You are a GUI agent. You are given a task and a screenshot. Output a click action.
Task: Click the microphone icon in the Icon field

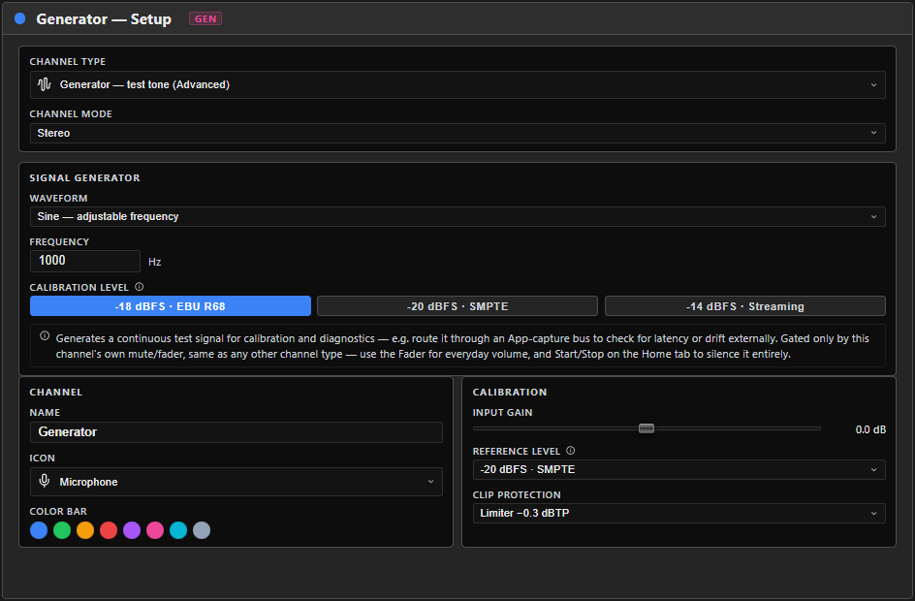[x=45, y=482]
